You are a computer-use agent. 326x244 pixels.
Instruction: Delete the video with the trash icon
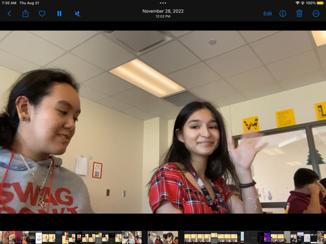299,14
